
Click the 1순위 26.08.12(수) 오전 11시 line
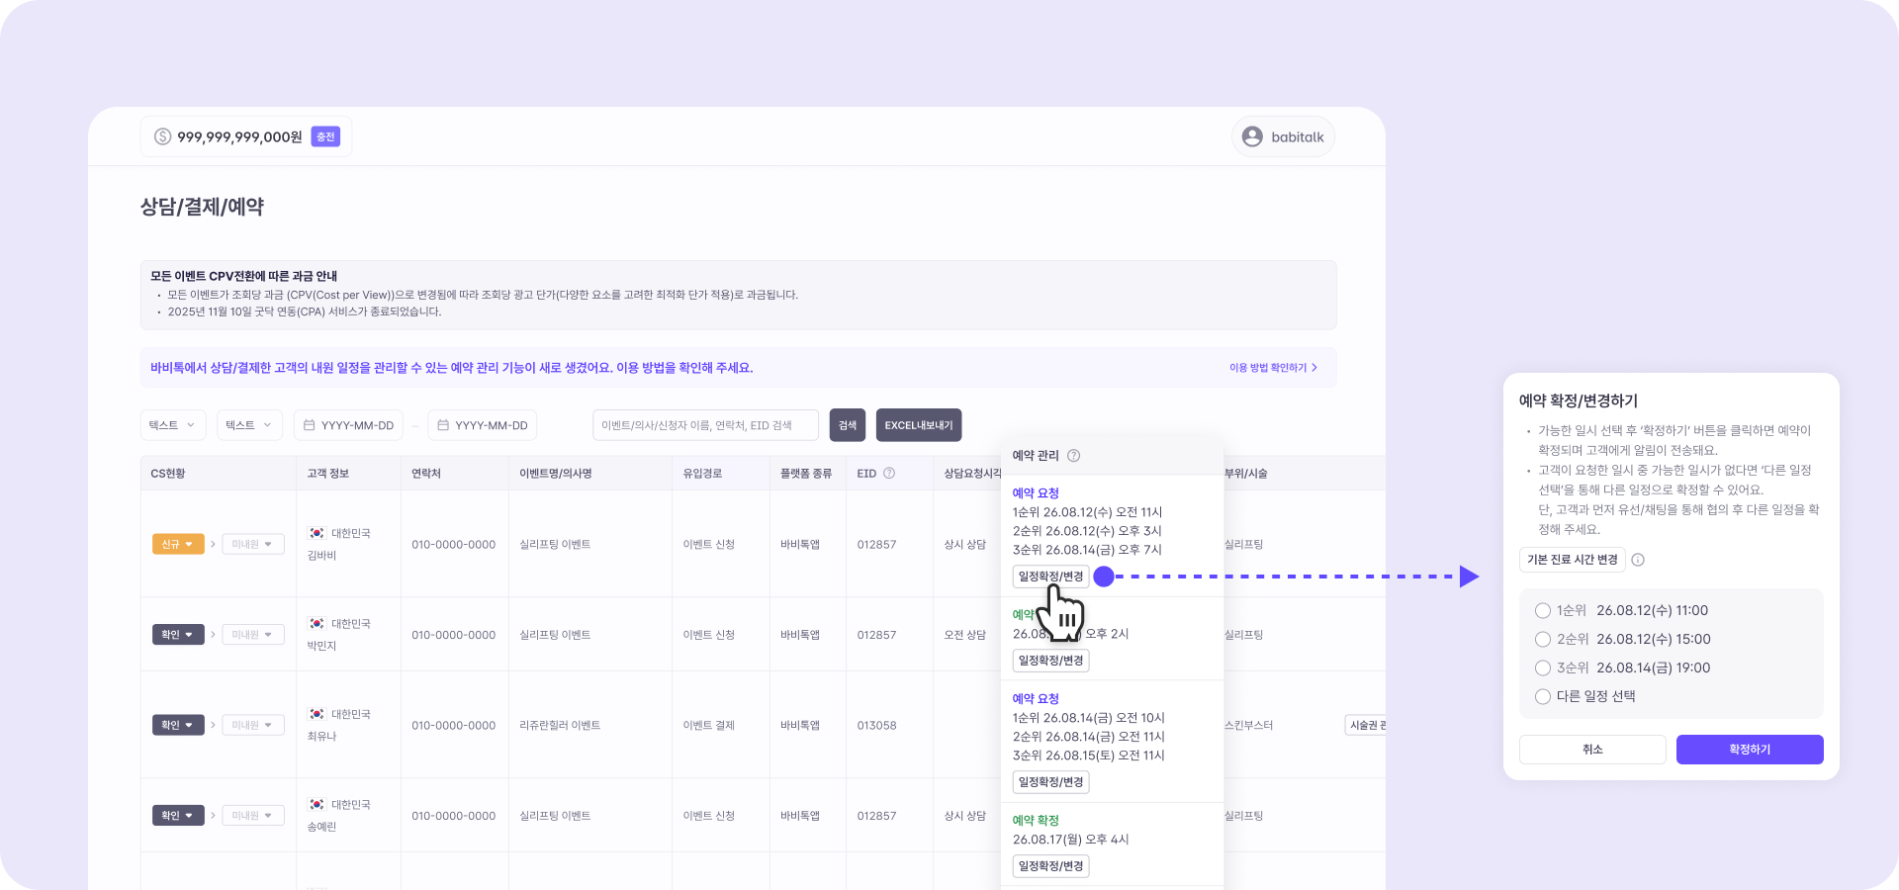(x=1088, y=512)
